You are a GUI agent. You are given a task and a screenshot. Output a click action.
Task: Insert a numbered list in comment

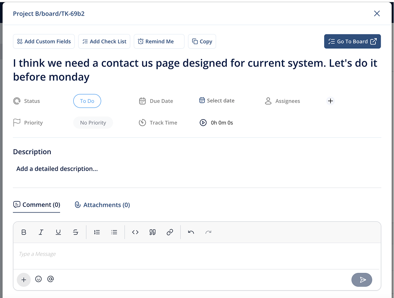[97, 232]
